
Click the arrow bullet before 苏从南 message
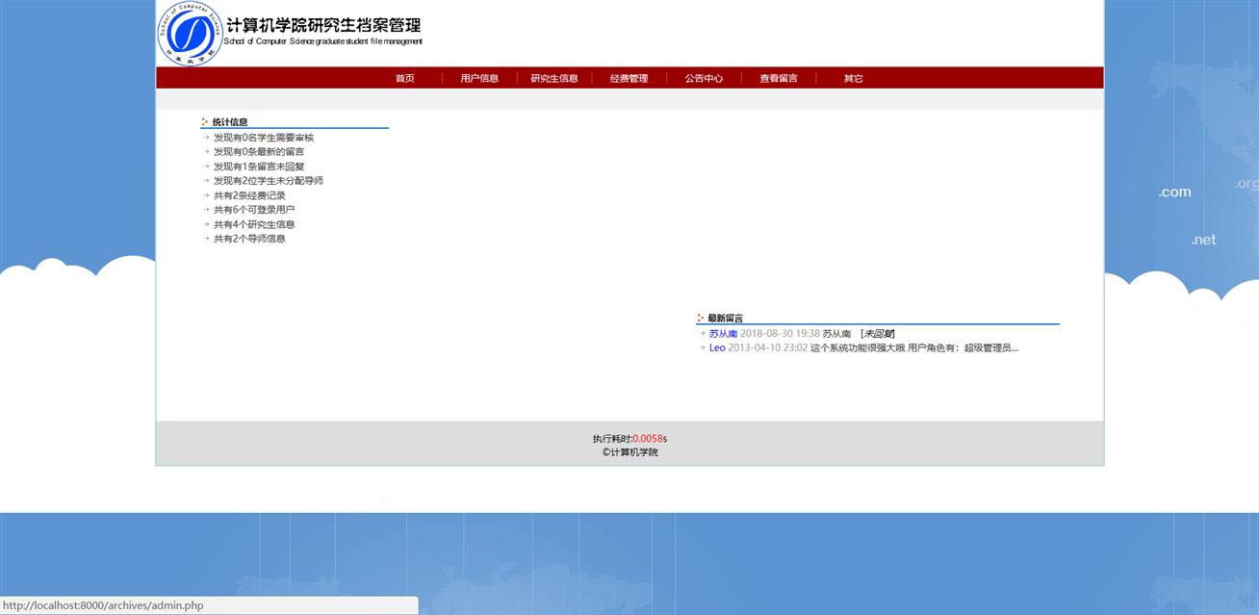coord(703,334)
